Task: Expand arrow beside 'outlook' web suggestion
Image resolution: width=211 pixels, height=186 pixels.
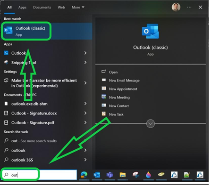Action: click(85, 150)
